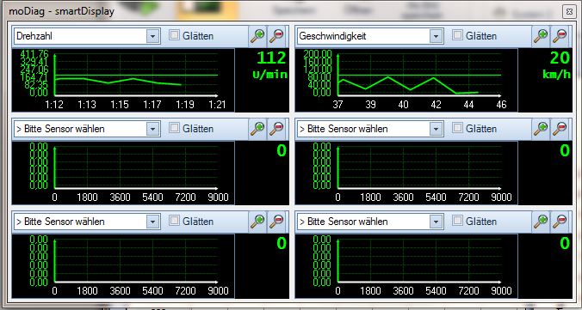Close the moDiag smartDisplay window
Viewport: 582px width, 310px height.
pyautogui.click(x=568, y=11)
